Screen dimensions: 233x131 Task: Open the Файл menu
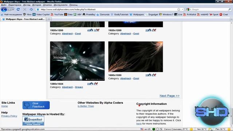click(4, 5)
